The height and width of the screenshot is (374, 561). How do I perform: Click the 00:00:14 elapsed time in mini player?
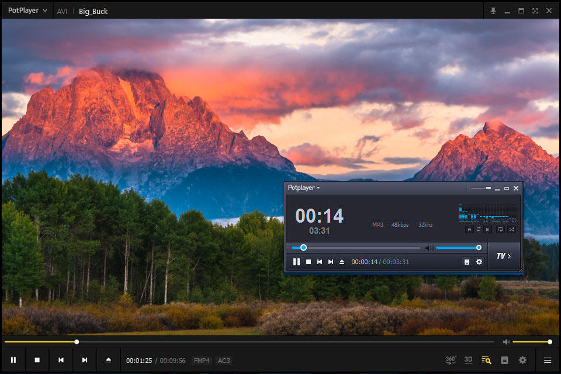coord(364,262)
